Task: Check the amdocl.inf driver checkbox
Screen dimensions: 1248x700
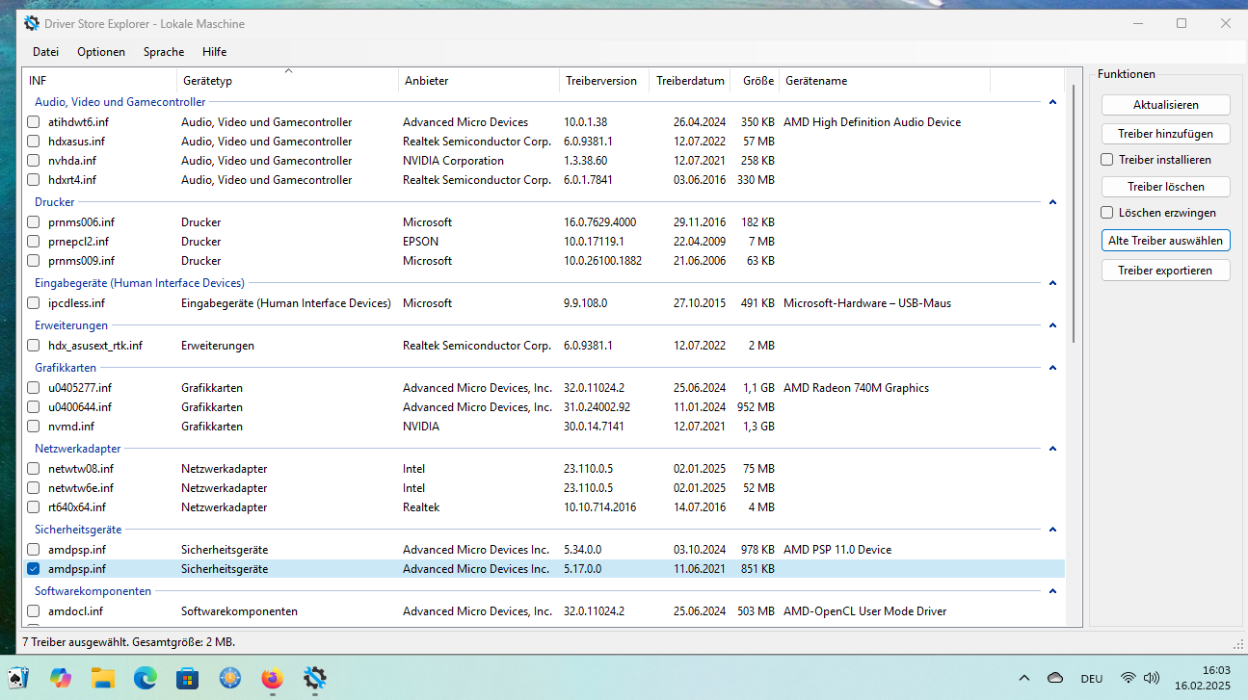Action: (x=34, y=611)
